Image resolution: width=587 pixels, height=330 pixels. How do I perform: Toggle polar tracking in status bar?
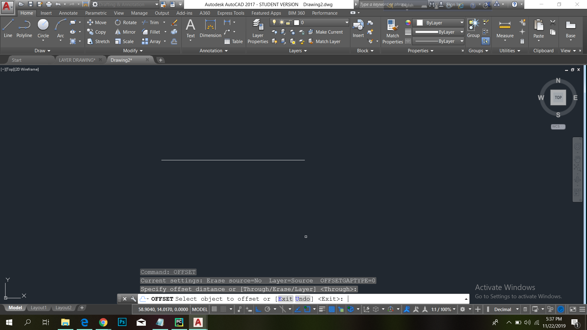[268, 309]
